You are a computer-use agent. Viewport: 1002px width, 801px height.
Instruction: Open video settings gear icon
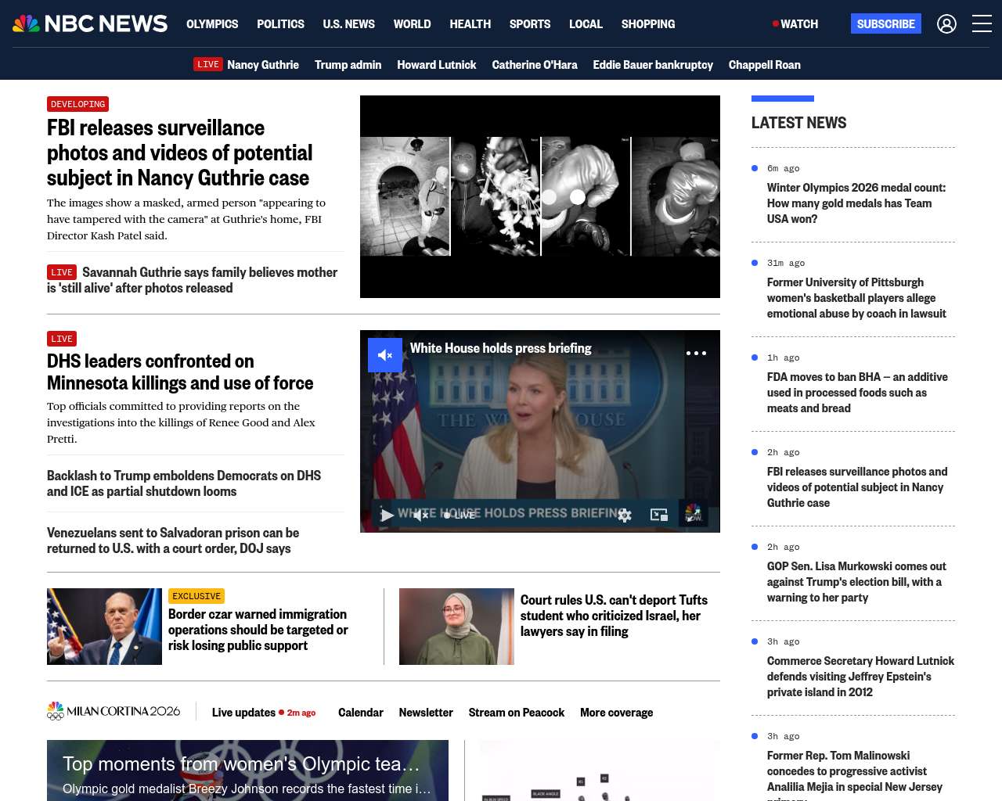point(625,515)
